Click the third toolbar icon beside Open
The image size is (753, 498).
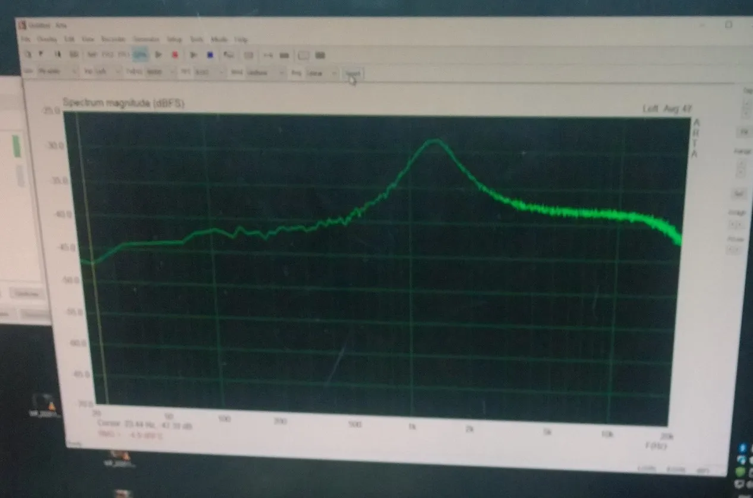[58, 55]
